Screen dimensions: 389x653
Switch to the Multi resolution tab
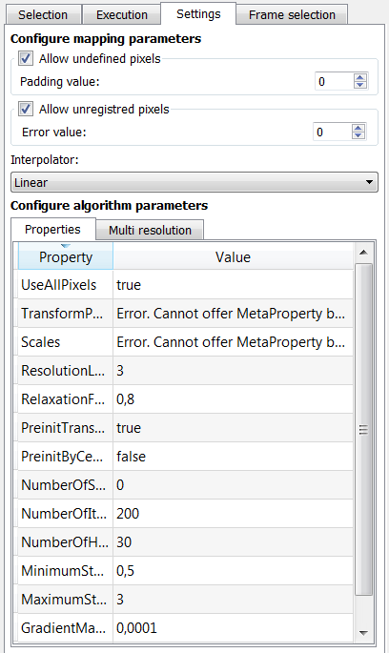click(150, 230)
